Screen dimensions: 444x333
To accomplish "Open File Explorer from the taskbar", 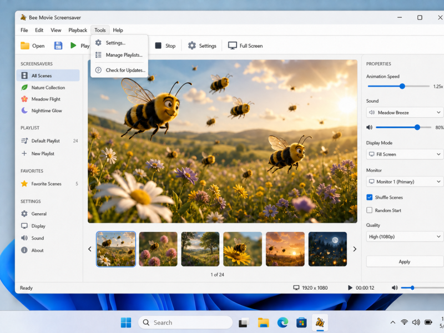I will [x=263, y=322].
